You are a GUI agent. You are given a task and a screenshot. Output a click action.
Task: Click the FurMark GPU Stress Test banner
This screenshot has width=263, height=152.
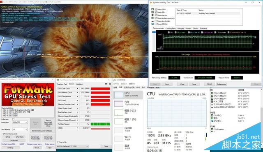pos(28,94)
